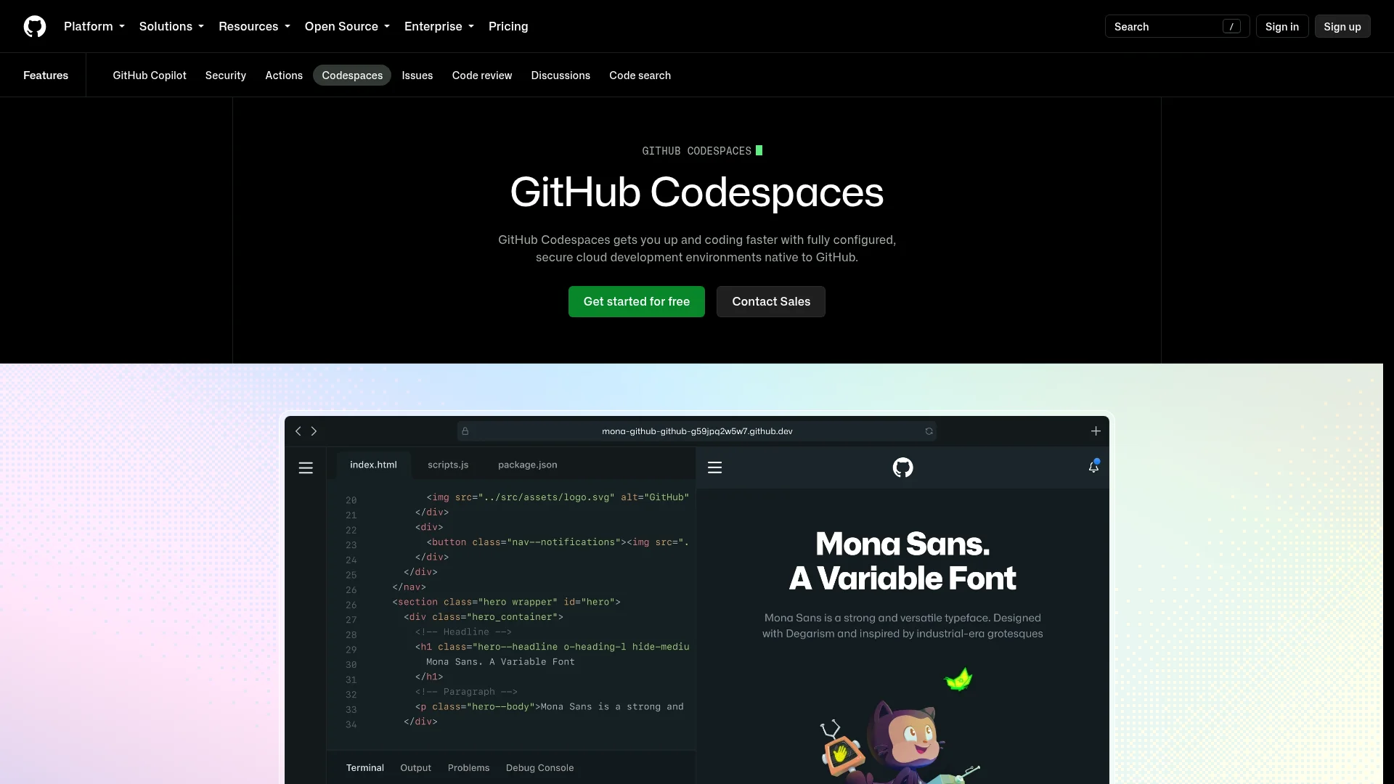Click the forward arrow in embedded browser
The height and width of the screenshot is (784, 1394).
click(x=314, y=431)
